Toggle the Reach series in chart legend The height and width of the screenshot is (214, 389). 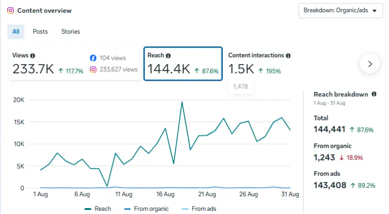pos(98,209)
